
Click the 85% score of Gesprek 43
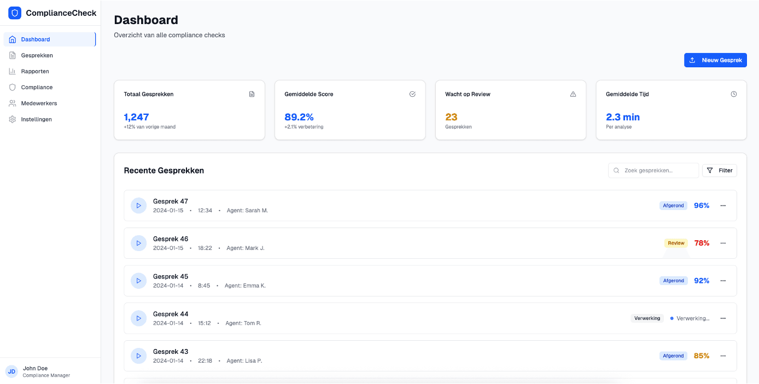pyautogui.click(x=702, y=356)
